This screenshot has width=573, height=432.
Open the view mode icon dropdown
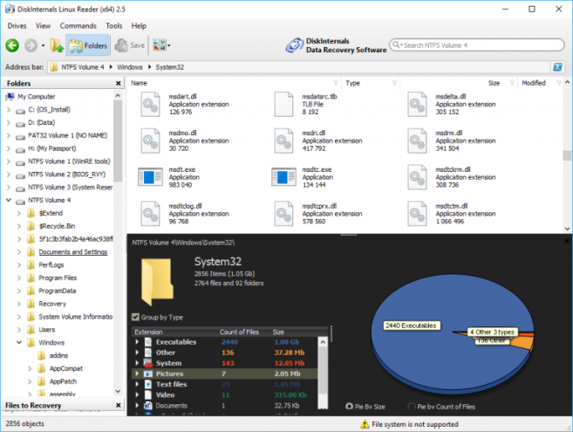pyautogui.click(x=161, y=45)
